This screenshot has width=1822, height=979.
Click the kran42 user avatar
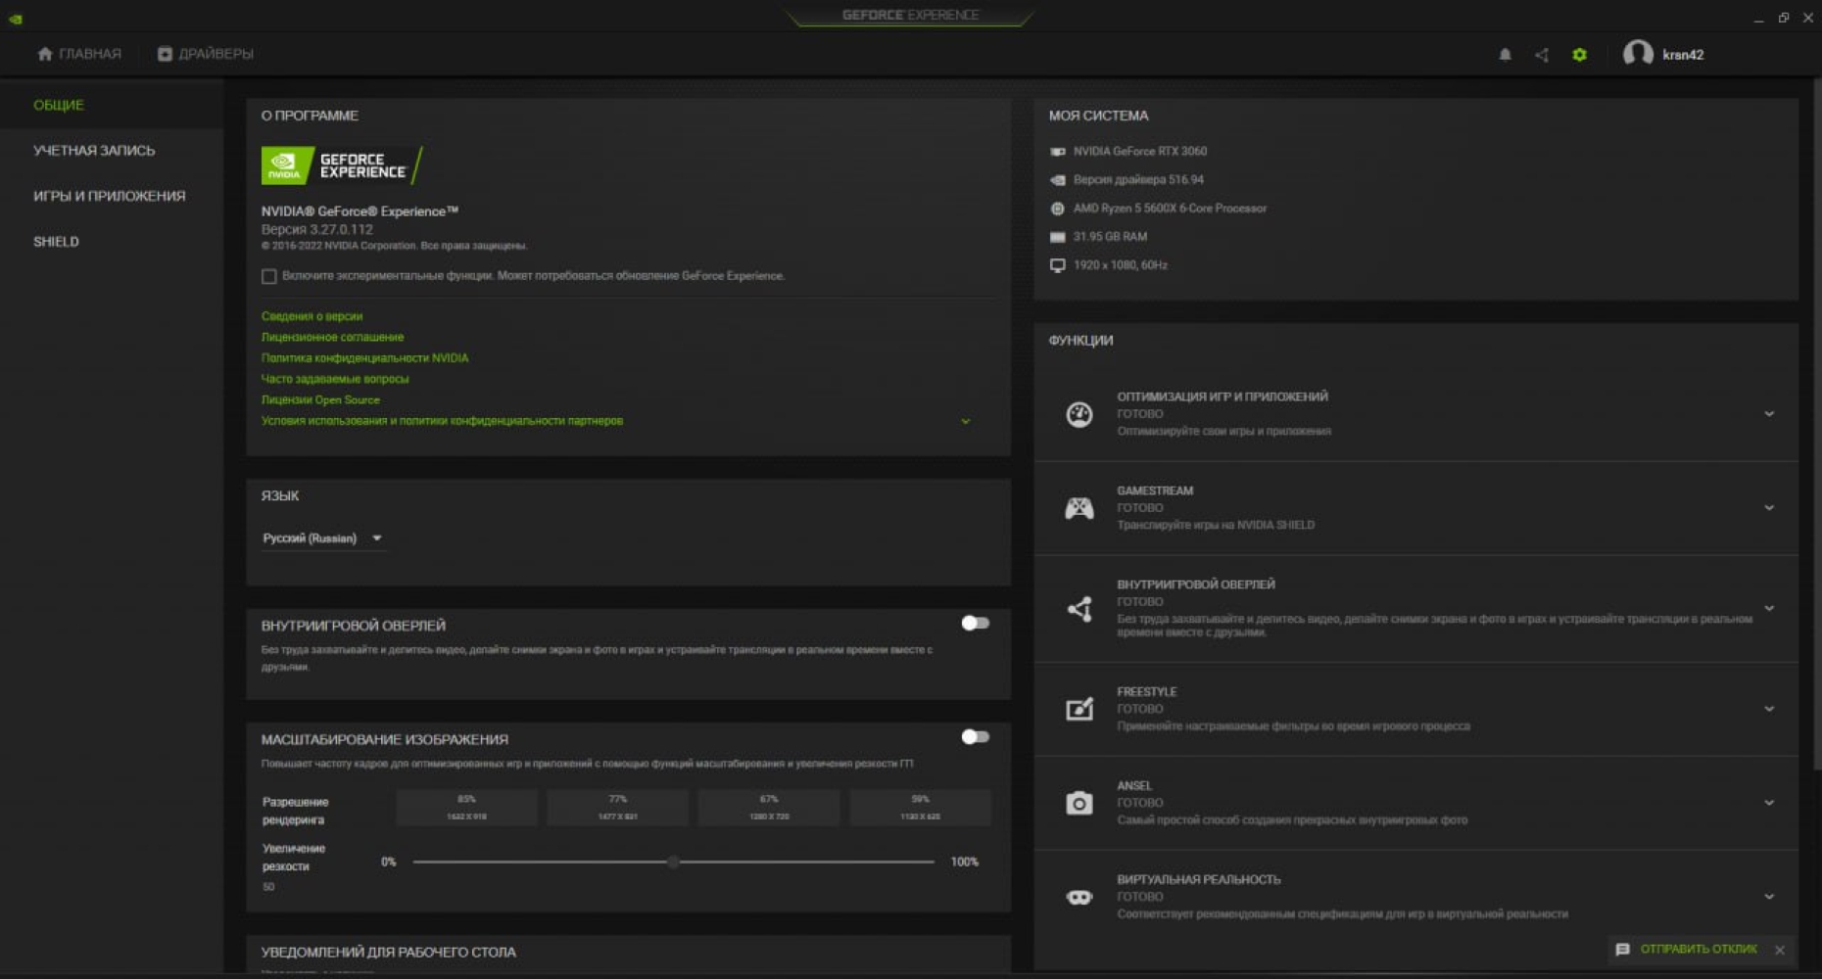pyautogui.click(x=1638, y=54)
